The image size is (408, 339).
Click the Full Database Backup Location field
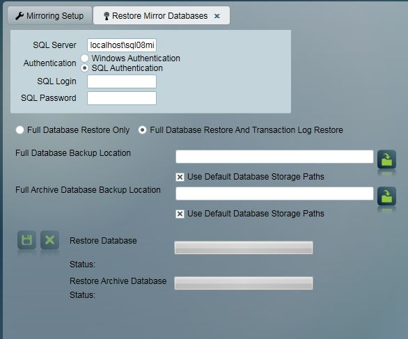274,157
